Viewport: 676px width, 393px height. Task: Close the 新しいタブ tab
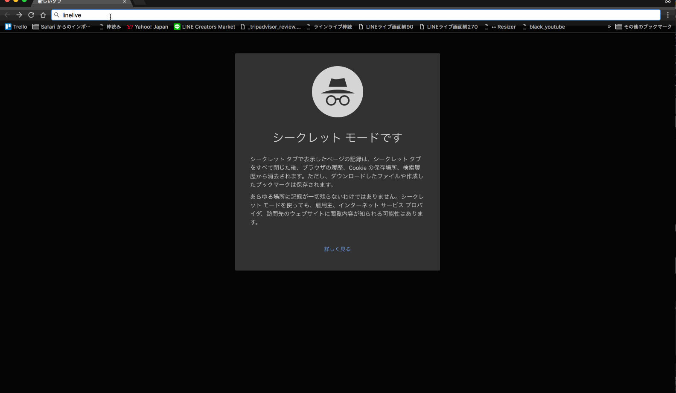coord(125,2)
